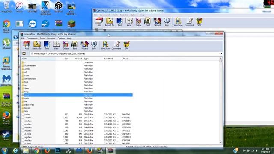Open Options menu in minecraft.jar window
The width and height of the screenshot is (274, 154).
(x=61, y=38)
